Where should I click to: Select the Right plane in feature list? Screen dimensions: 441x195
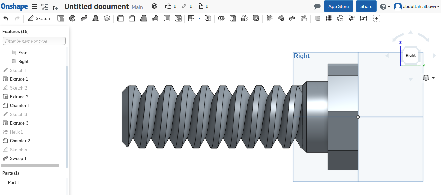tap(23, 61)
